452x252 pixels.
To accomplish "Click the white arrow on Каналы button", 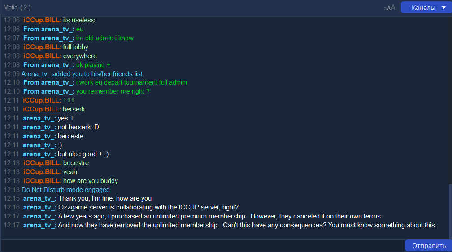I will click(x=443, y=8).
